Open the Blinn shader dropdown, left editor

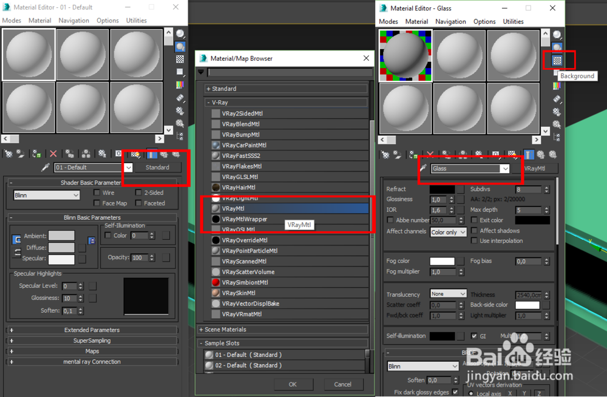tap(47, 195)
